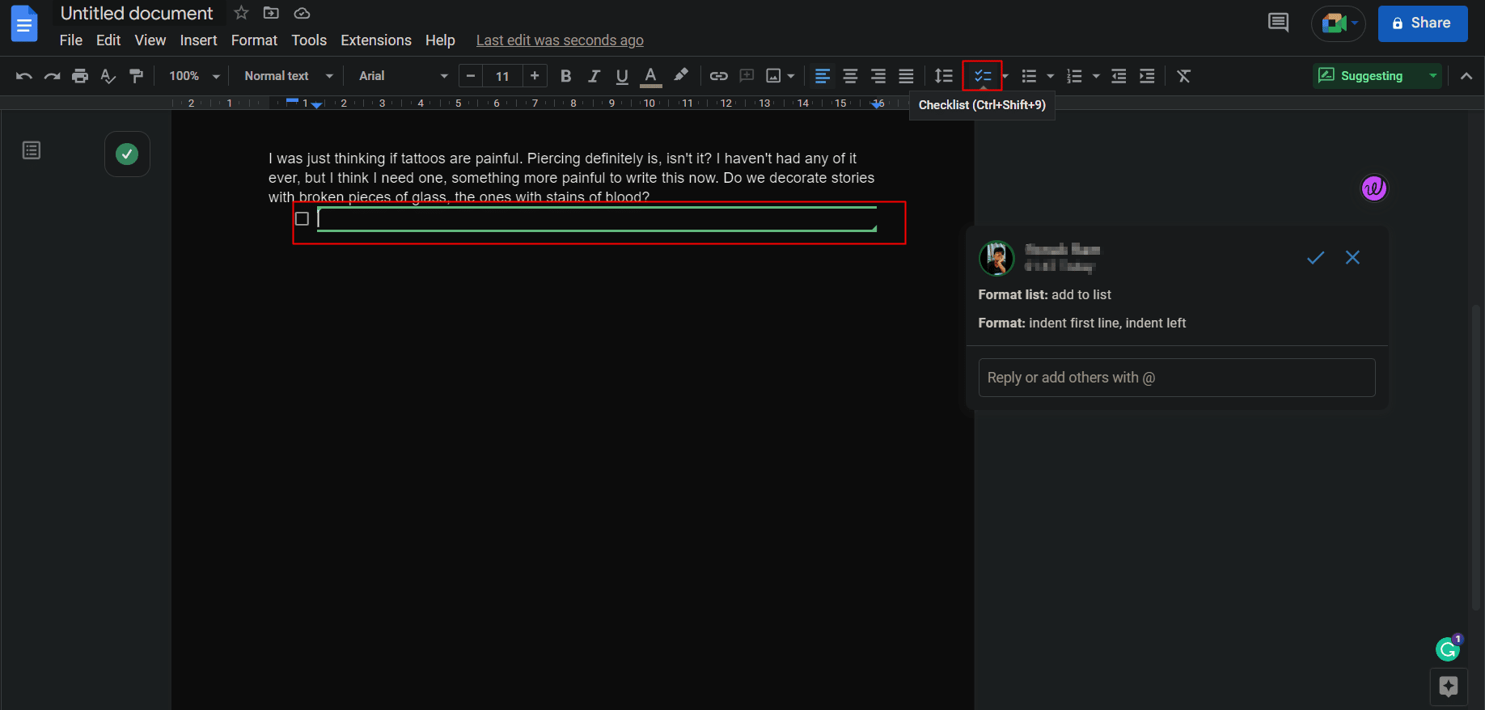Clear formatting with the Tx icon

(x=1184, y=76)
